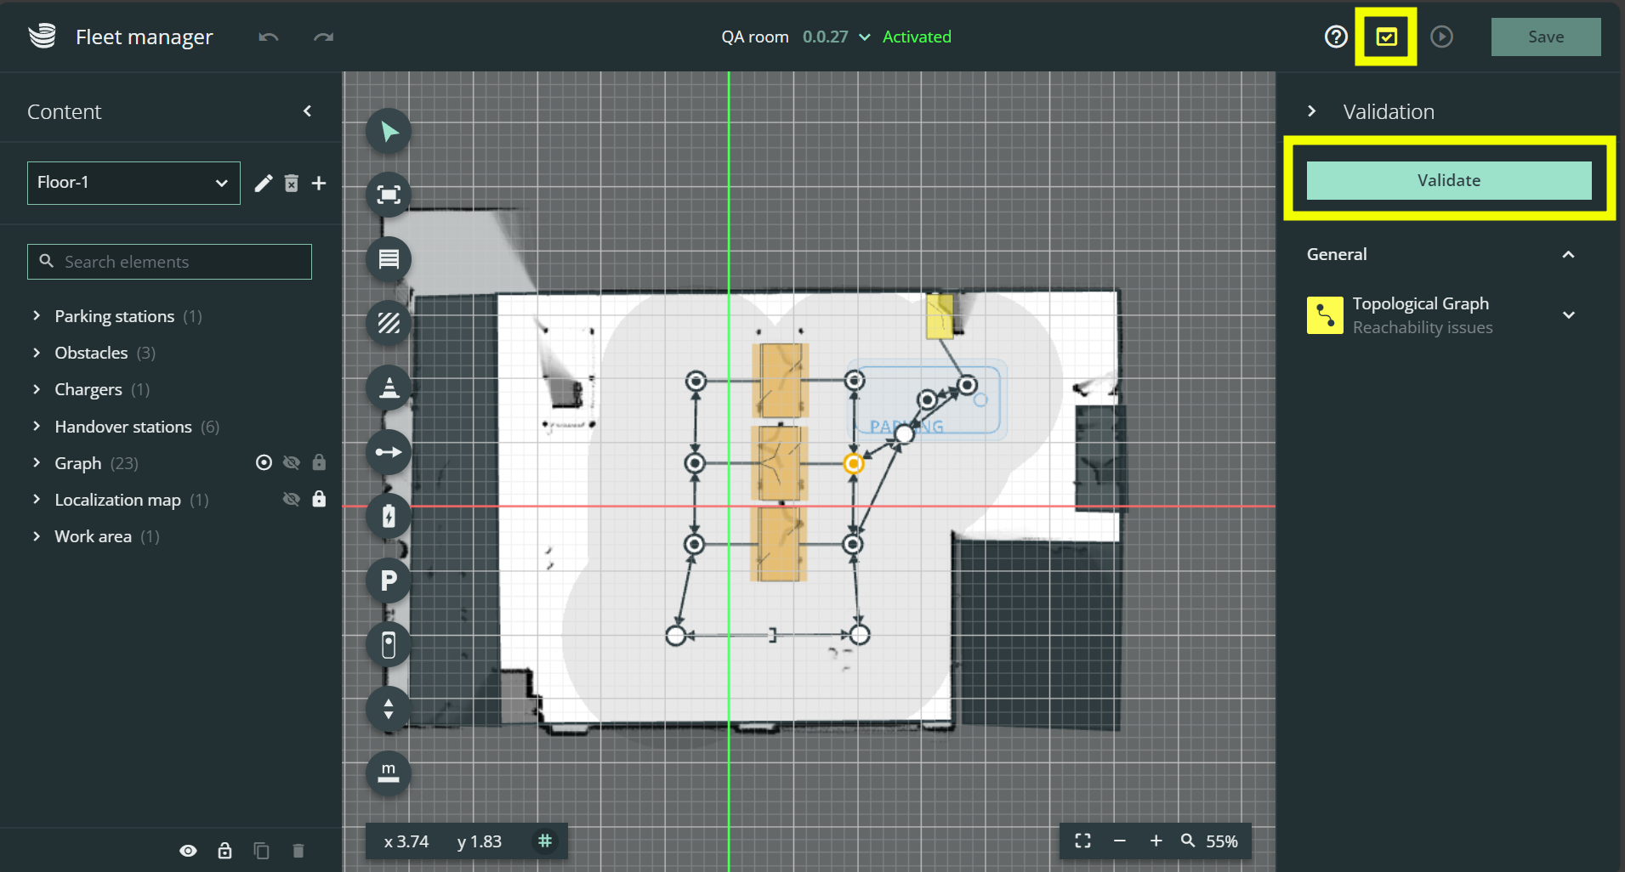Toggle the grid snap hash button

pos(545,841)
